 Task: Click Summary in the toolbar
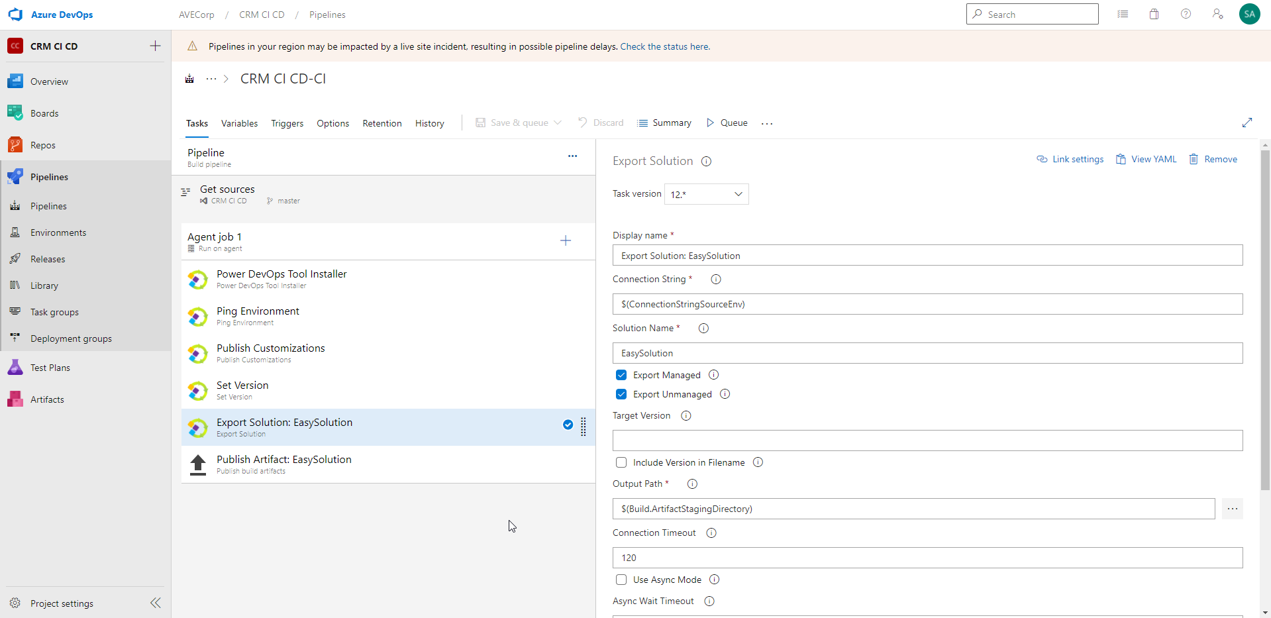point(664,123)
